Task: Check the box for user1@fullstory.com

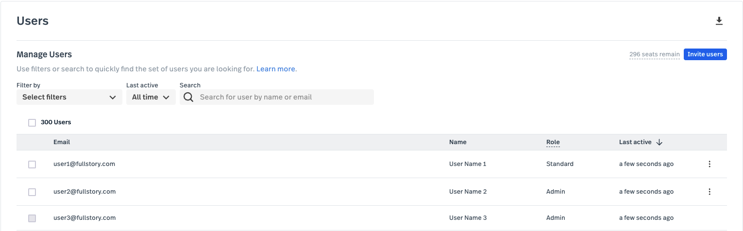Action: tap(32, 165)
